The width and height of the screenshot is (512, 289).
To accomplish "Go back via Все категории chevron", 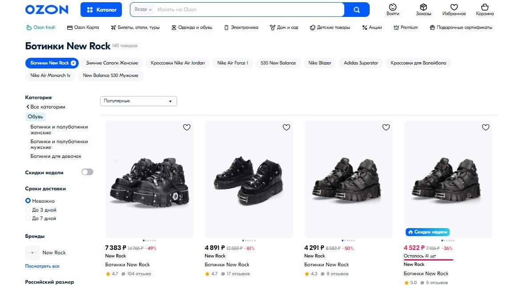I will tap(28, 107).
